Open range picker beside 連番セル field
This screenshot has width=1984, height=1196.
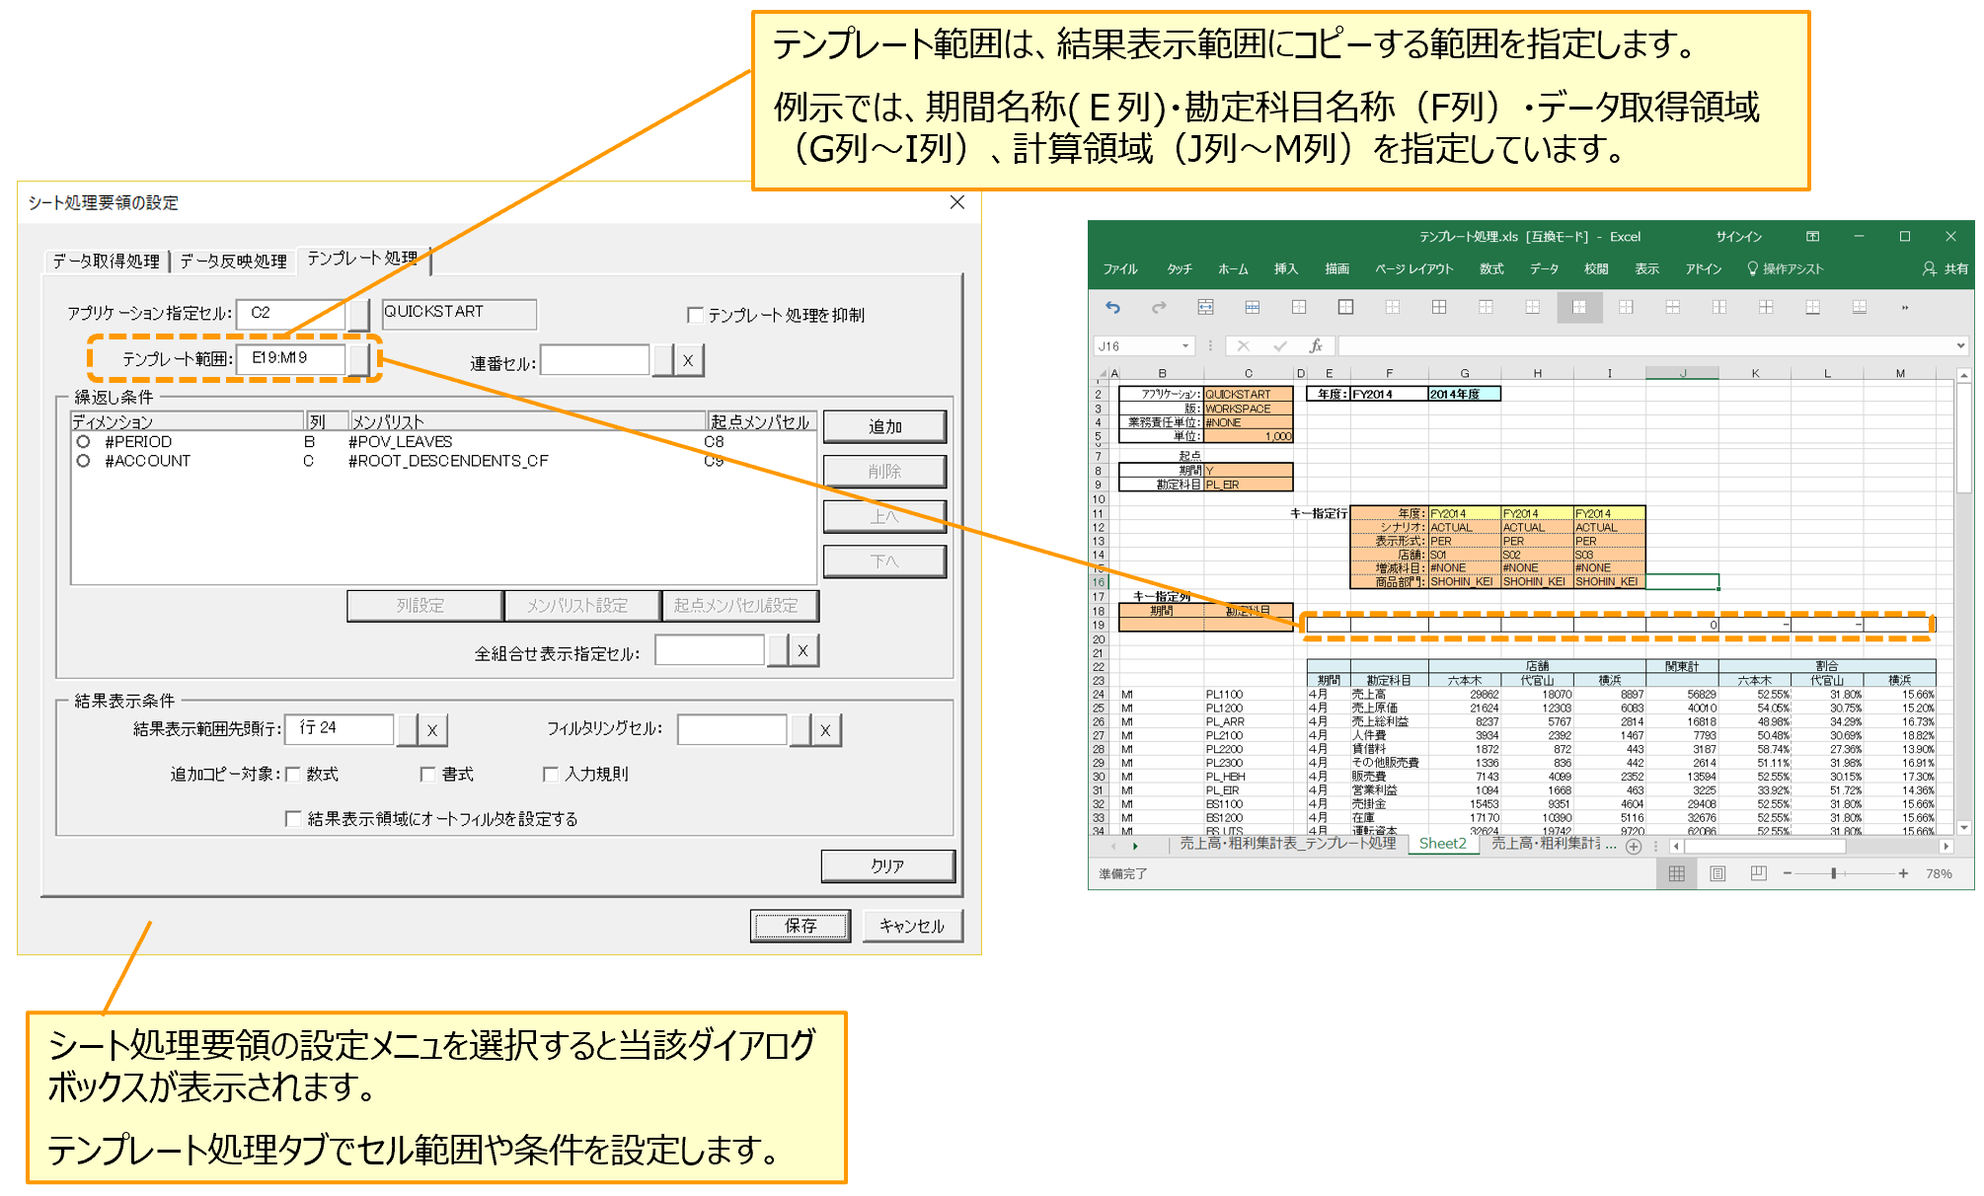click(663, 361)
